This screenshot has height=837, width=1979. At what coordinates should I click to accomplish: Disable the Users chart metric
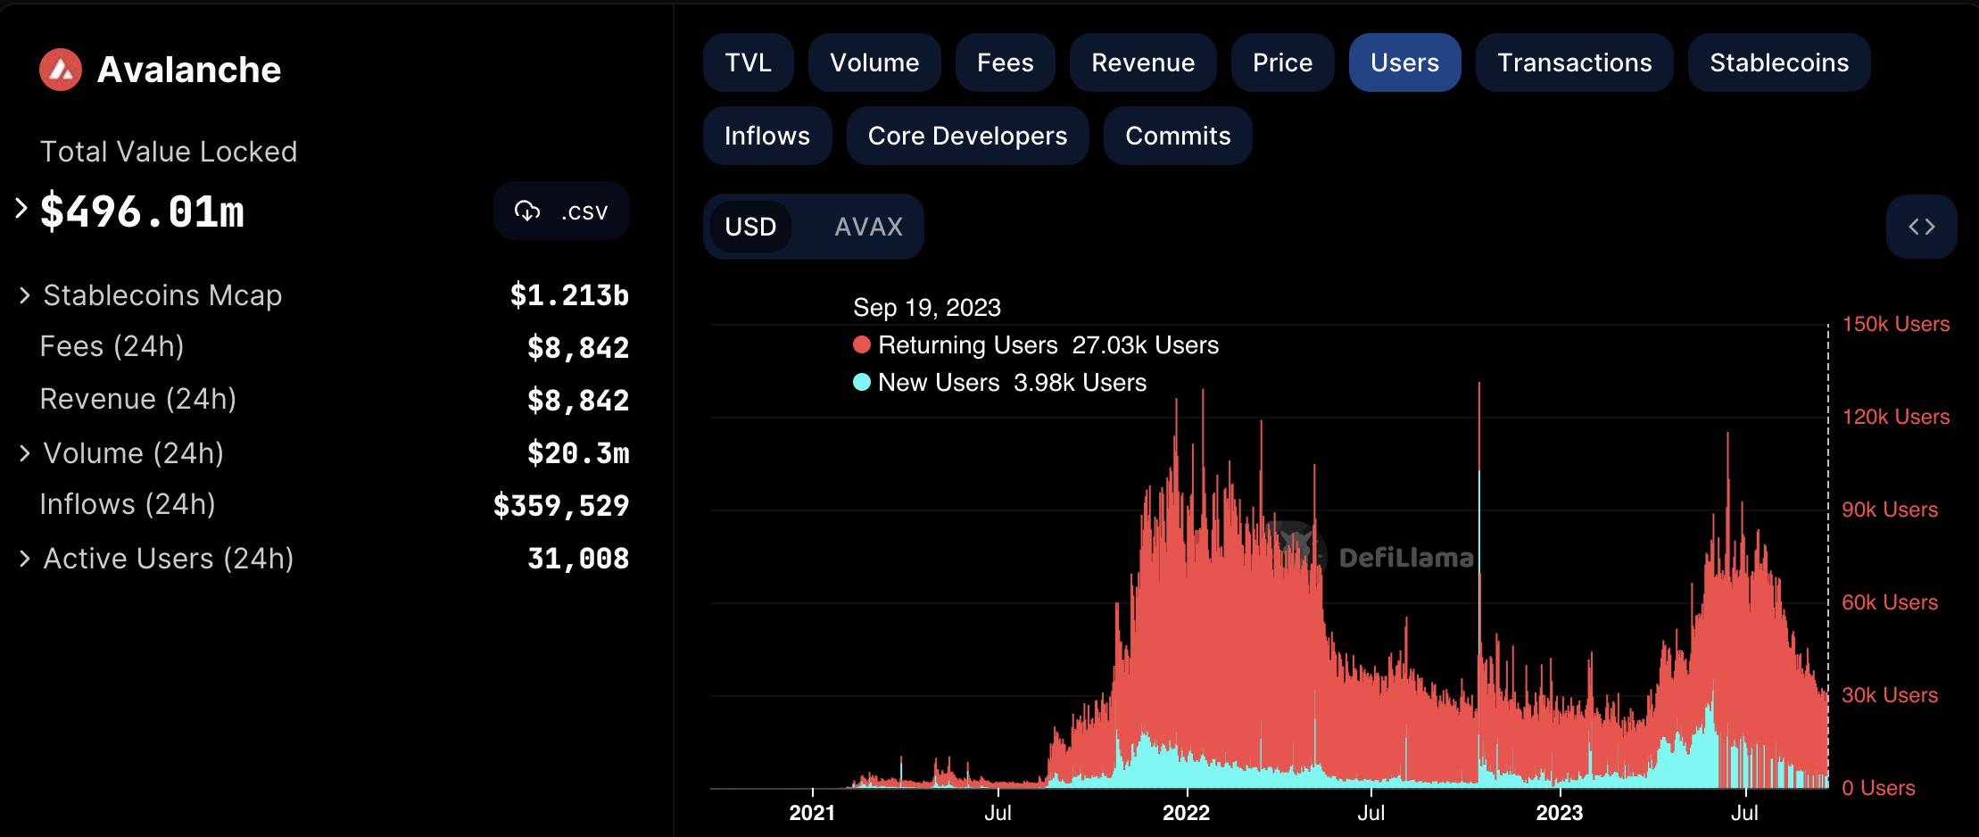pos(1404,62)
